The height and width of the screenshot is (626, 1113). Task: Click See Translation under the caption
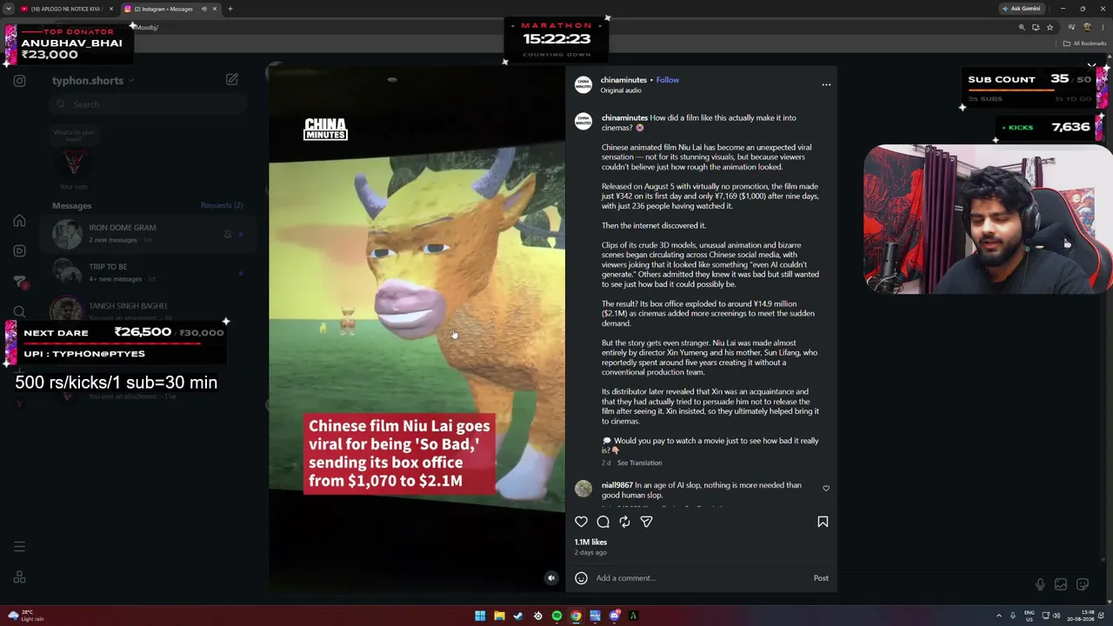point(639,463)
